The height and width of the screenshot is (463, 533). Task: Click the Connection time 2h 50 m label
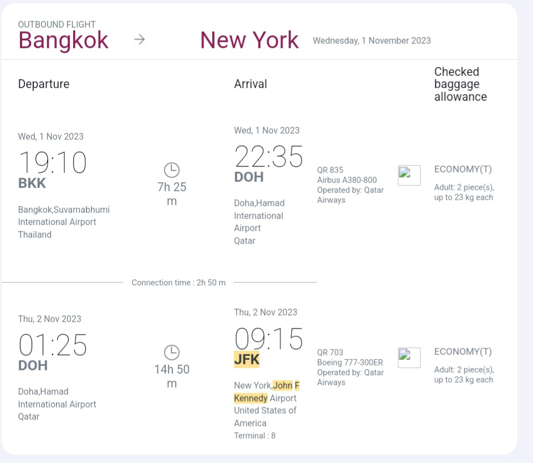178,283
